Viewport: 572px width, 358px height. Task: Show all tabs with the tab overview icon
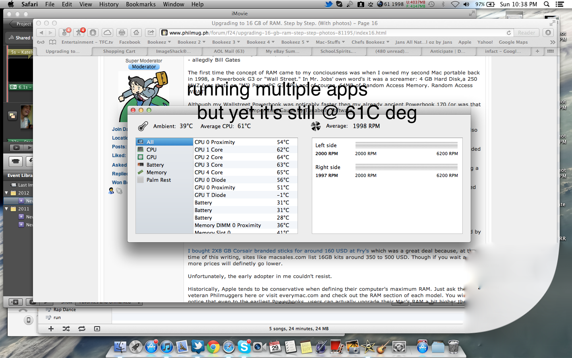coord(550,51)
